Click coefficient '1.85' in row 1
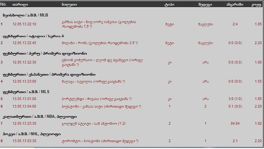Image resolution: width=264 pixels, height=149 pixels. pyautogui.click(x=258, y=24)
